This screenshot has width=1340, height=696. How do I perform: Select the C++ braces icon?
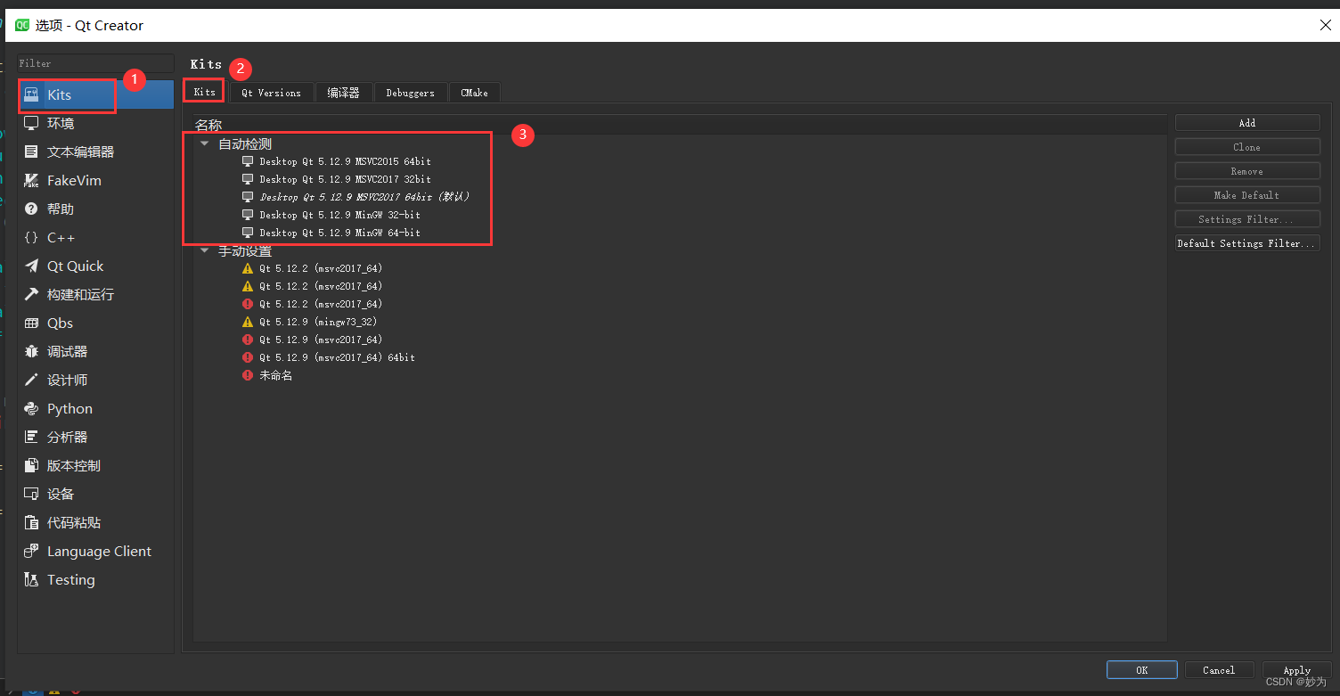(x=32, y=237)
